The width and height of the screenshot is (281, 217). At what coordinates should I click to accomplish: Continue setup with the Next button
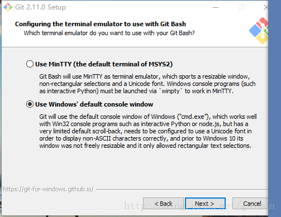pos(205,204)
